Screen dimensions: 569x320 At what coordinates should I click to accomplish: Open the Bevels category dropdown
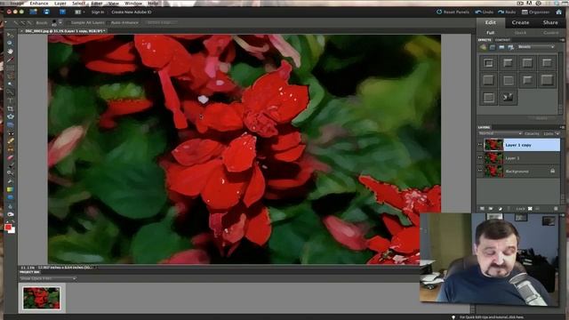[536, 47]
